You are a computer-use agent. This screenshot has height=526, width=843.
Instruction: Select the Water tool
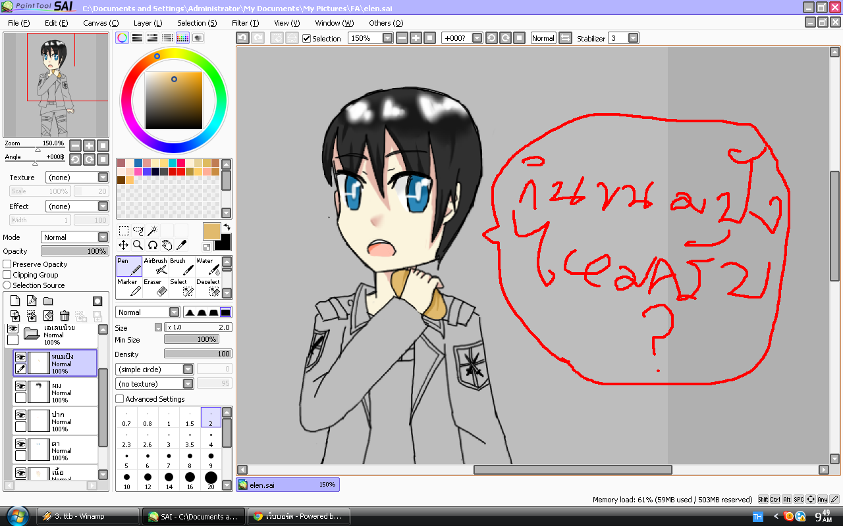coord(207,266)
